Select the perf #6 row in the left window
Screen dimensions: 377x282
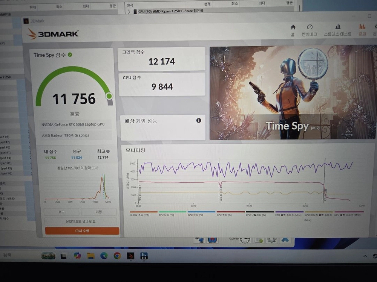14,137
